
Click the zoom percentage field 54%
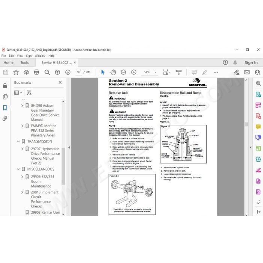[x=147, y=72]
